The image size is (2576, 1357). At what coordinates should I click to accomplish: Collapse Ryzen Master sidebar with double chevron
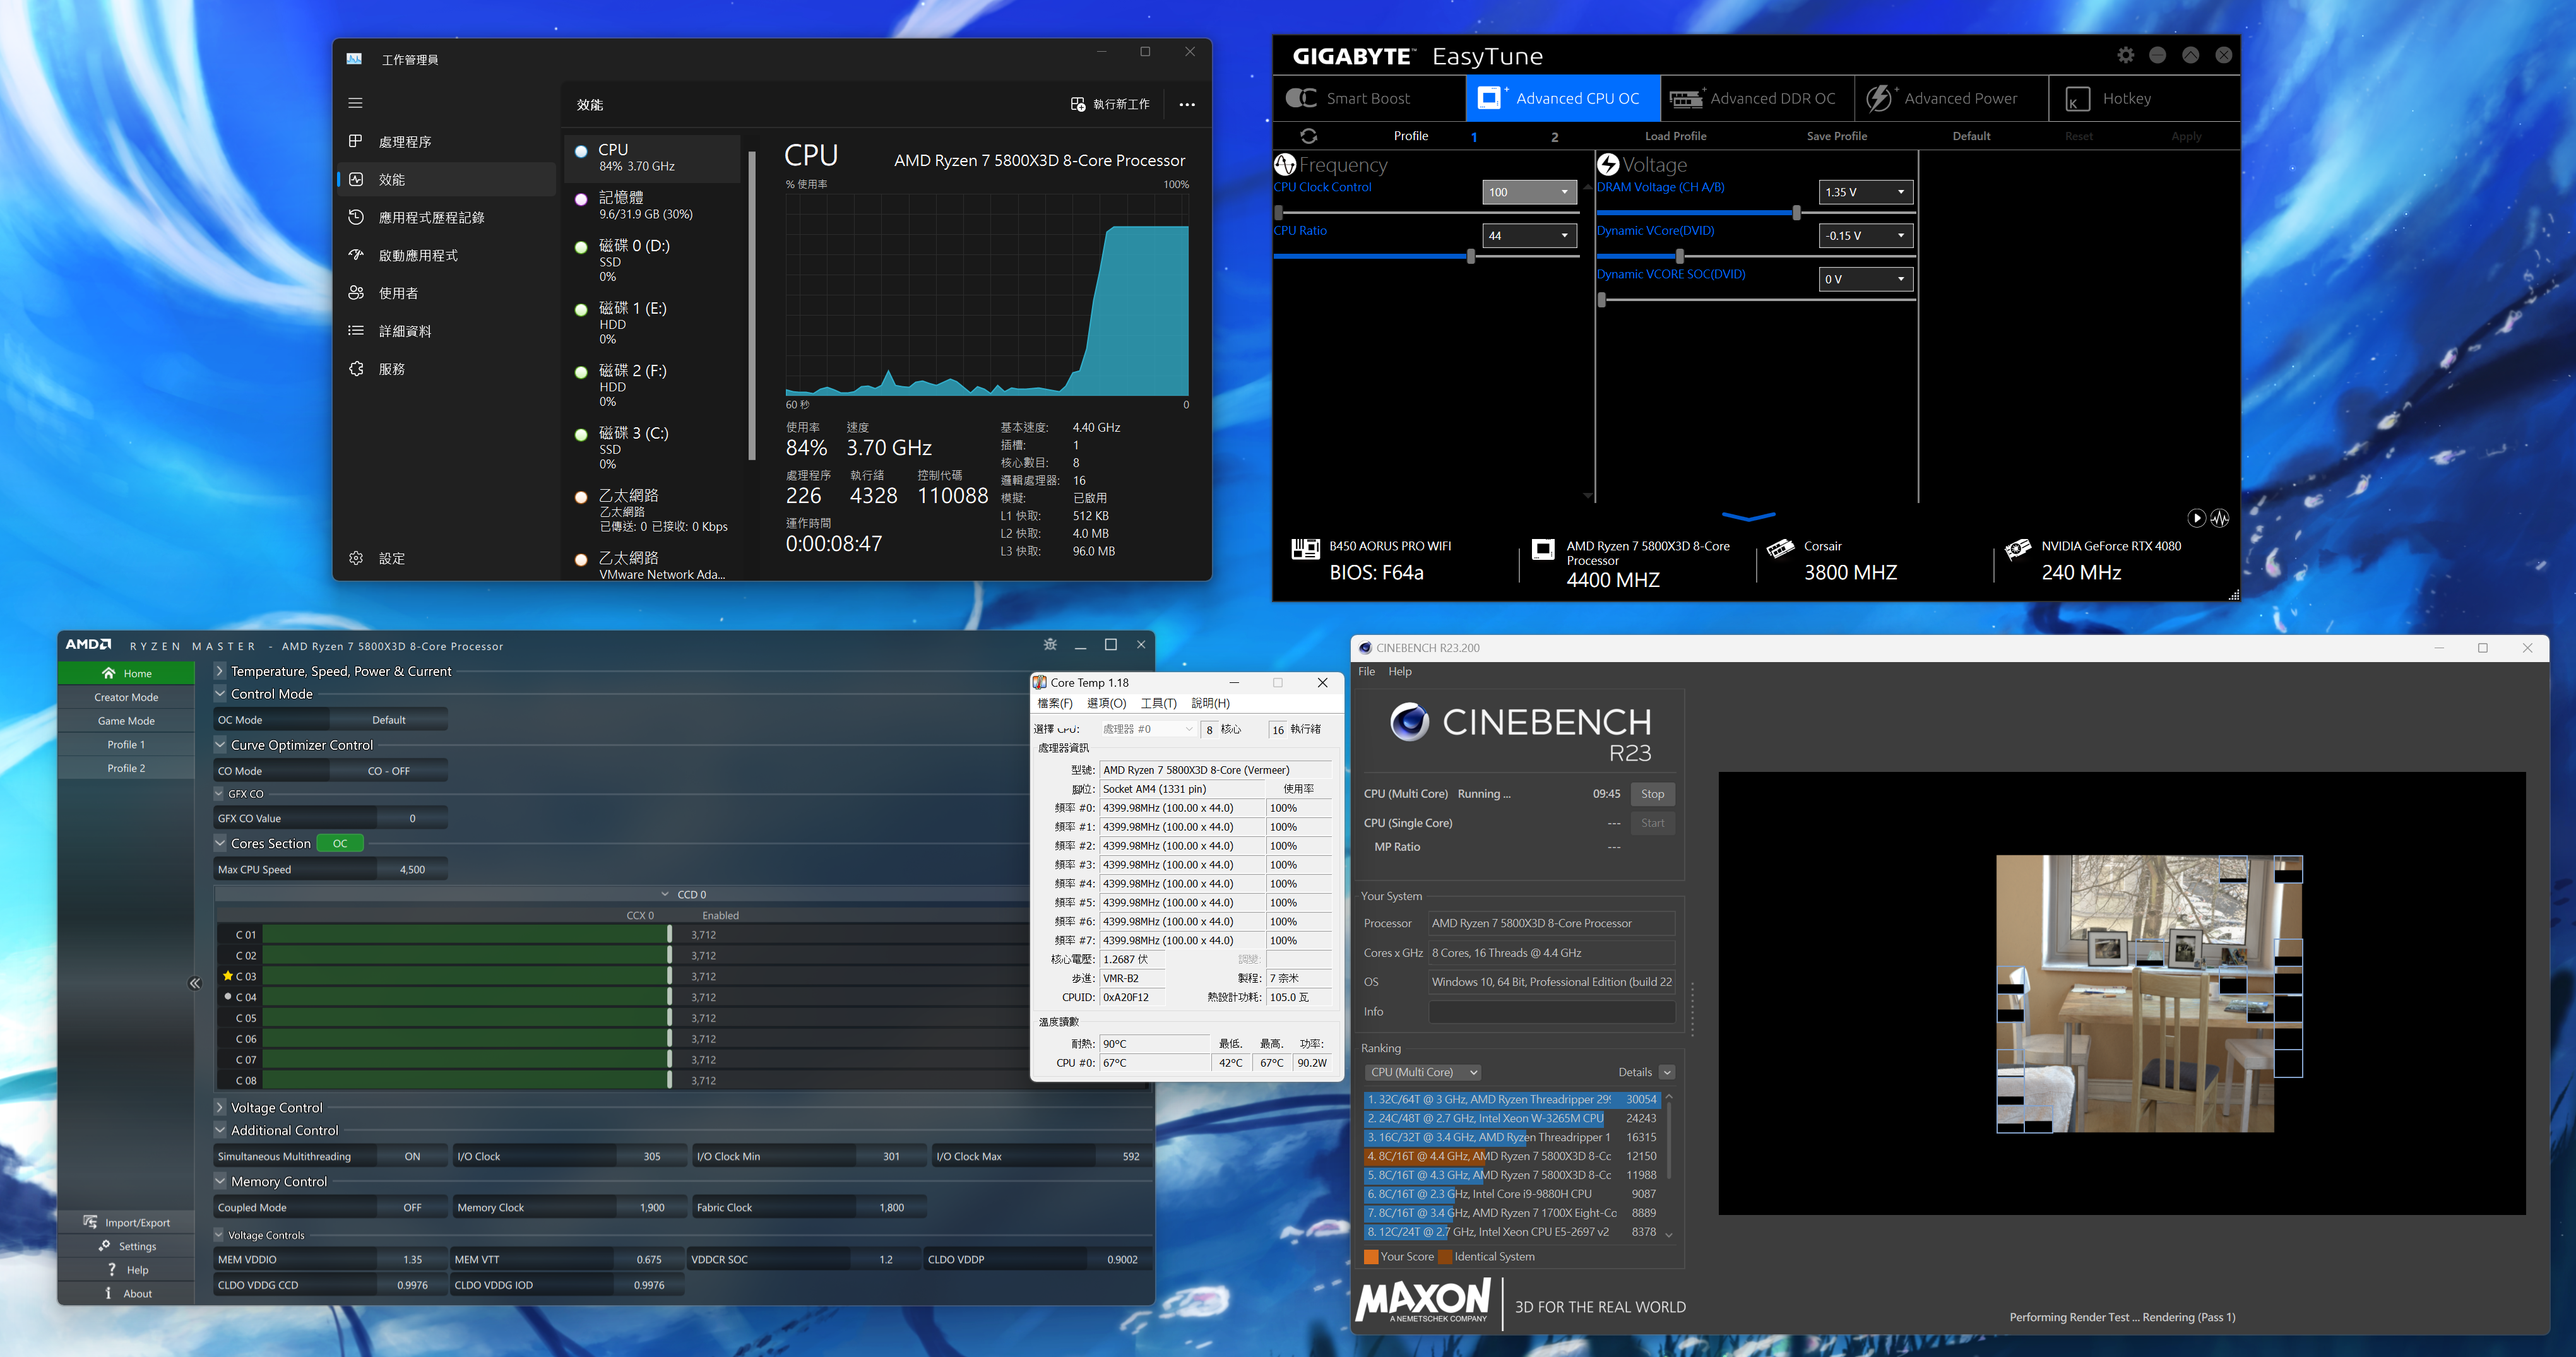tap(195, 983)
